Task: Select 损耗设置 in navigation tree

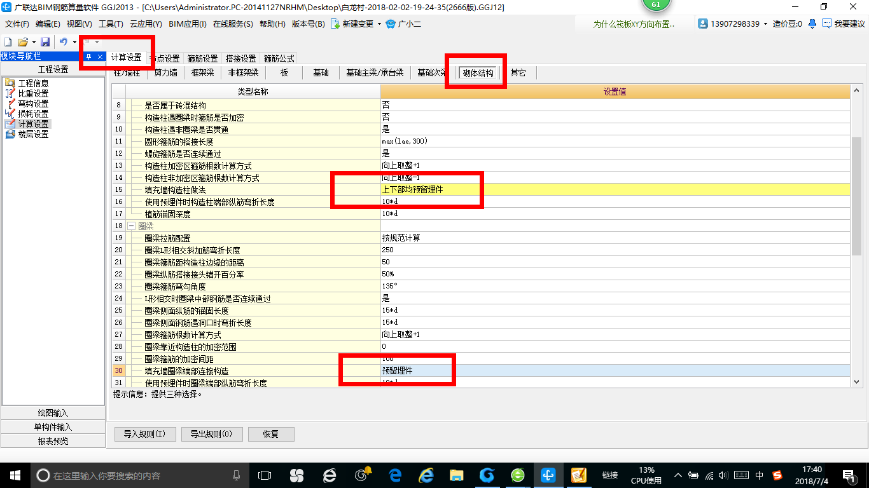Action: [x=33, y=114]
